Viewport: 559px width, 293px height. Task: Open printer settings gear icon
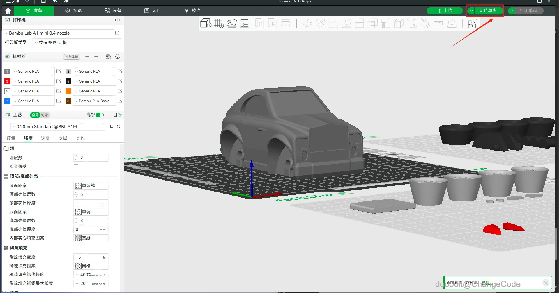tap(118, 20)
